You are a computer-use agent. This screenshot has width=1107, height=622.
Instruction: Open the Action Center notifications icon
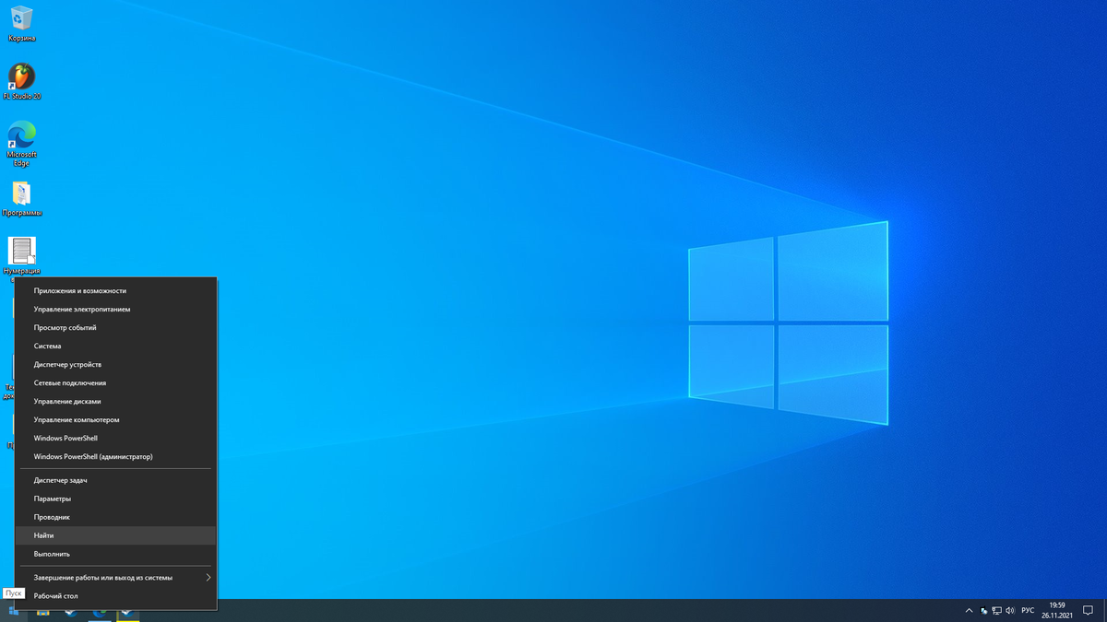click(1089, 611)
